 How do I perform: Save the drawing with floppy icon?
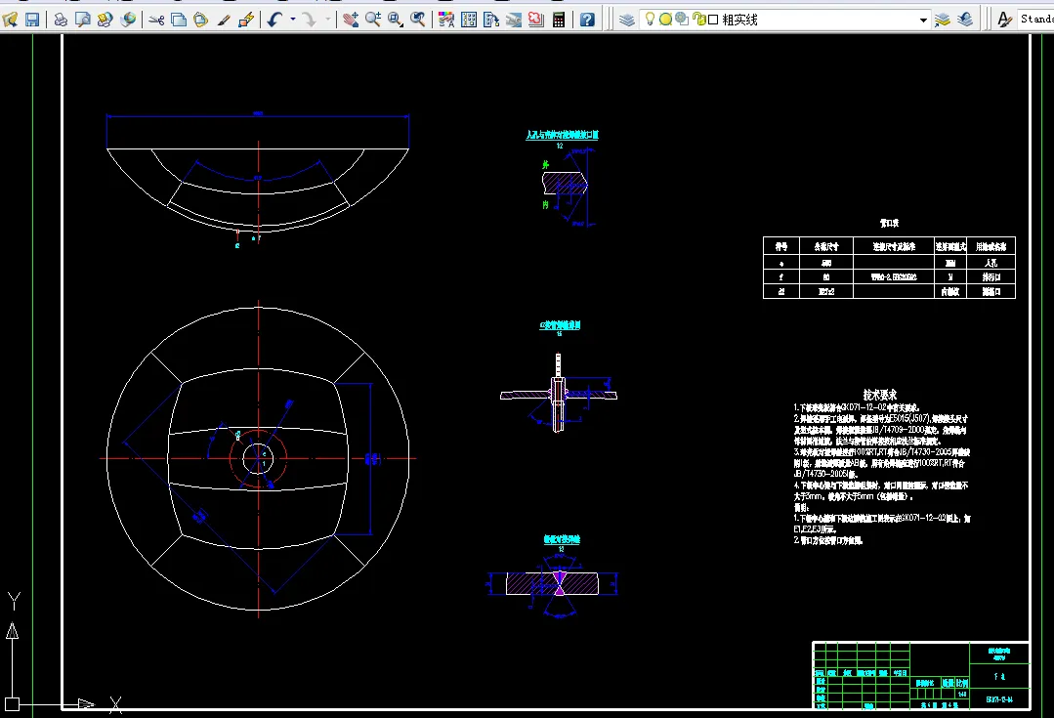click(x=31, y=20)
